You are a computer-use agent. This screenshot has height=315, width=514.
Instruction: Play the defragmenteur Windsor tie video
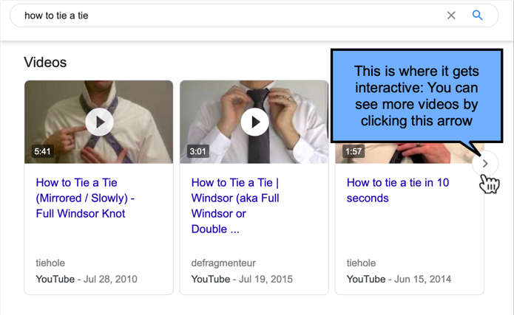point(254,122)
